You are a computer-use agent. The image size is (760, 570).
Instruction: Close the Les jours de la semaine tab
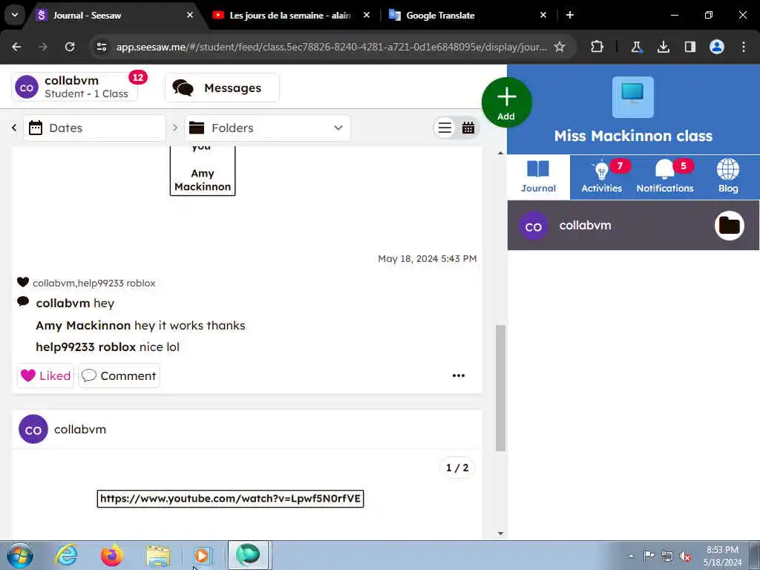(x=367, y=15)
